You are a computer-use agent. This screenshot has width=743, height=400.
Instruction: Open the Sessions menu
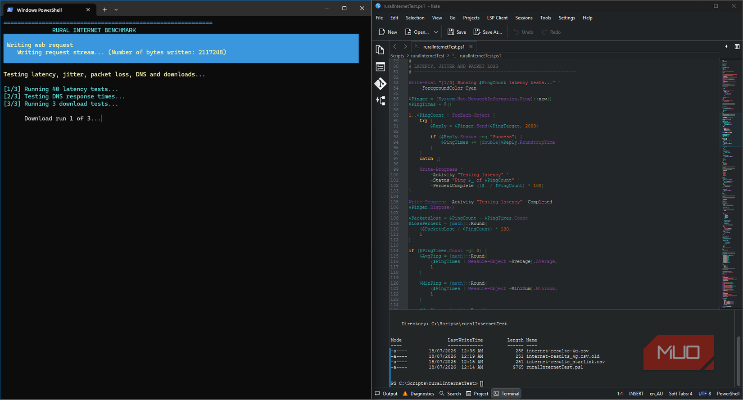pos(523,18)
